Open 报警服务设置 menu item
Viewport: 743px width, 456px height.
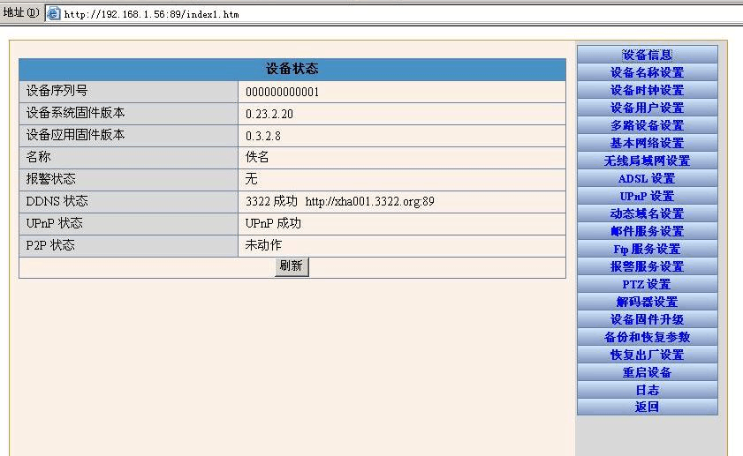[x=647, y=266]
